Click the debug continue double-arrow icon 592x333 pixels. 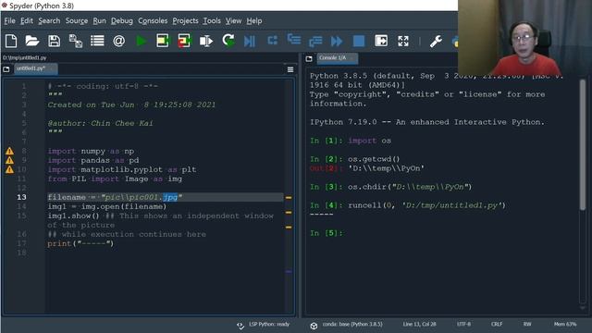(337, 41)
